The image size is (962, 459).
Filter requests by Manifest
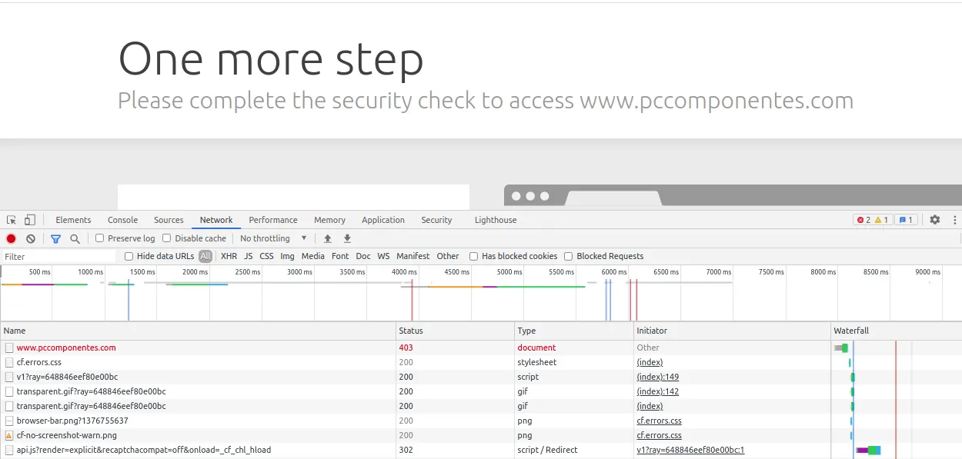(x=413, y=256)
